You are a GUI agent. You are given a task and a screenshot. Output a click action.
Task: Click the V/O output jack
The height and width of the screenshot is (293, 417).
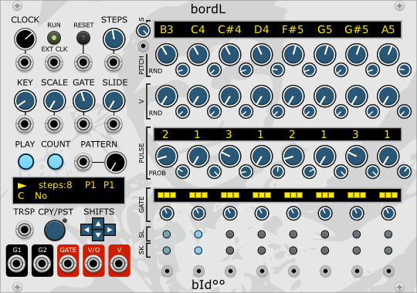pos(93,264)
